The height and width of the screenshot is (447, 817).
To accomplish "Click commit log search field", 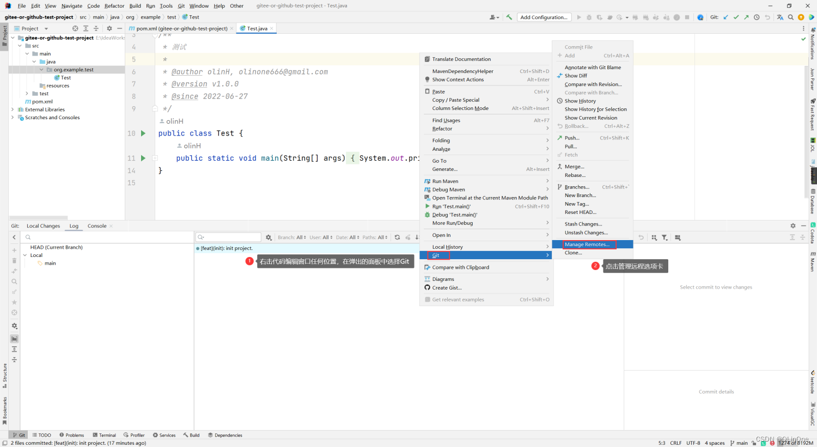I will click(229, 237).
